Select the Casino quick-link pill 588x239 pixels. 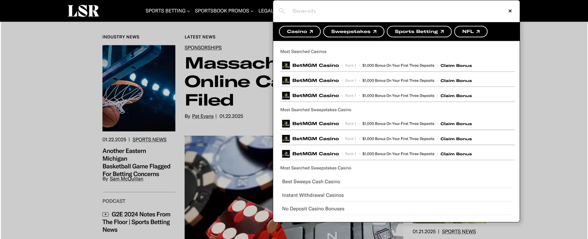(x=300, y=32)
